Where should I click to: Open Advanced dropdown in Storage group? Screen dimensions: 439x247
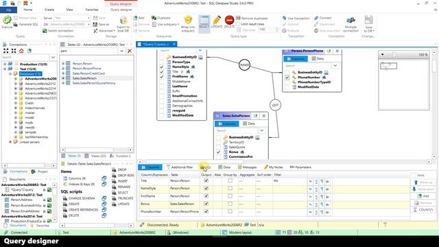104,31
